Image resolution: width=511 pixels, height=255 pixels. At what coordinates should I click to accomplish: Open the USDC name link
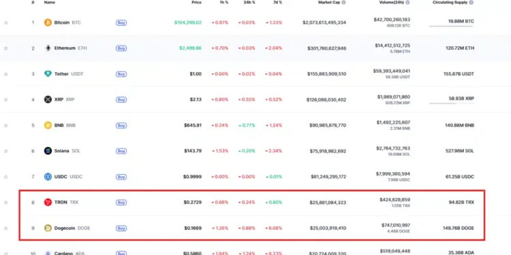[68, 177]
